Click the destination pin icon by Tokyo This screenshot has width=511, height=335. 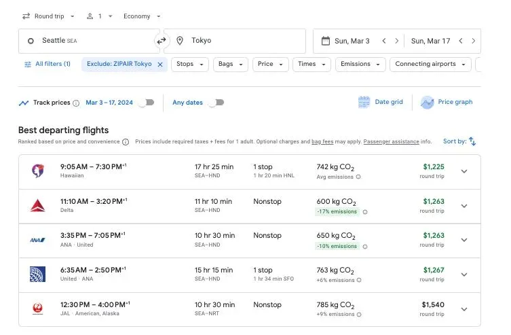(x=180, y=41)
